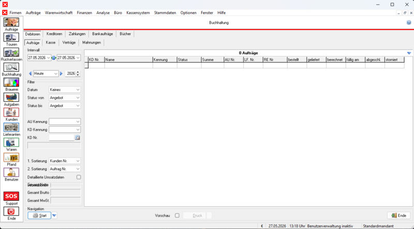
Task: Open the 2. Sortierung dropdown
Action: click(78, 169)
